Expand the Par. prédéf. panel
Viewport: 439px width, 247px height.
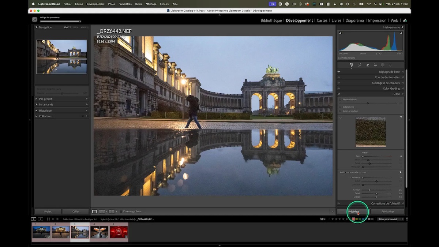36,99
